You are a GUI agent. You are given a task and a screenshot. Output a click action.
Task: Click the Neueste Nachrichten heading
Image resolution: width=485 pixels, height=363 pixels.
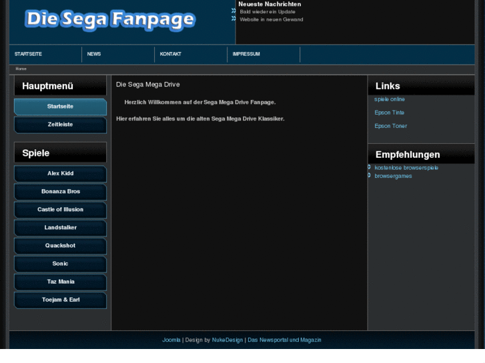[x=270, y=4]
